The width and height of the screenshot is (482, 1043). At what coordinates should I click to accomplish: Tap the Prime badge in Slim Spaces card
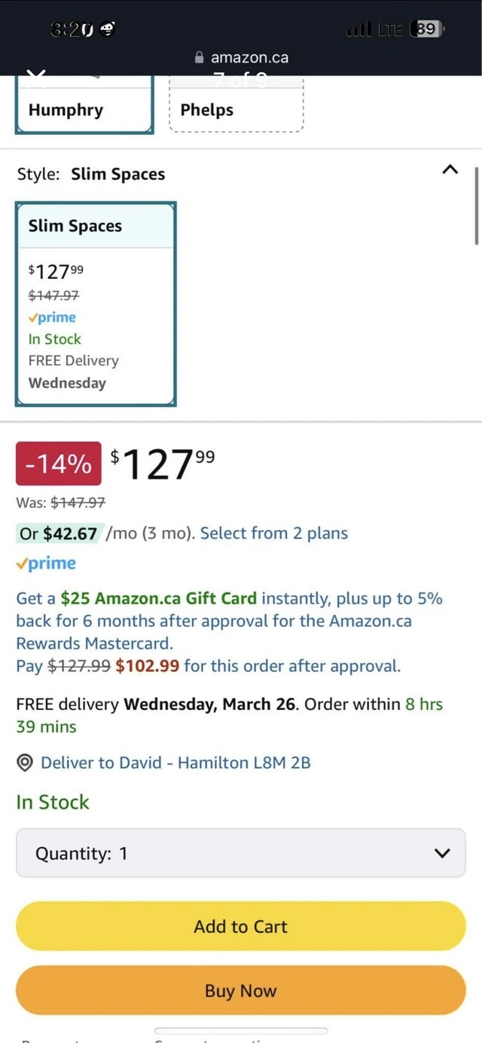coord(52,317)
